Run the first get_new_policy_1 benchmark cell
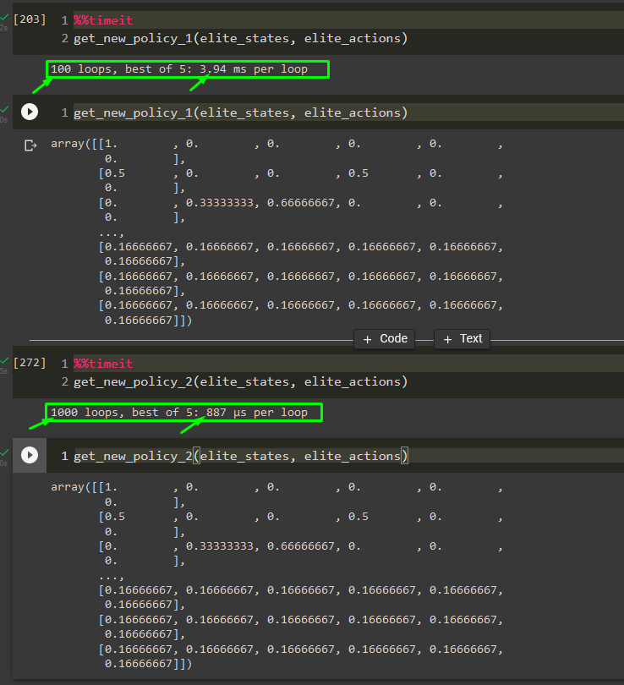This screenshot has height=685, width=624. point(30,19)
